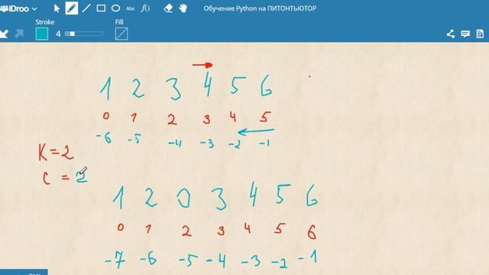Image resolution: width=489 pixels, height=275 pixels.
Task: Click the share board icon
Action: [451, 34]
